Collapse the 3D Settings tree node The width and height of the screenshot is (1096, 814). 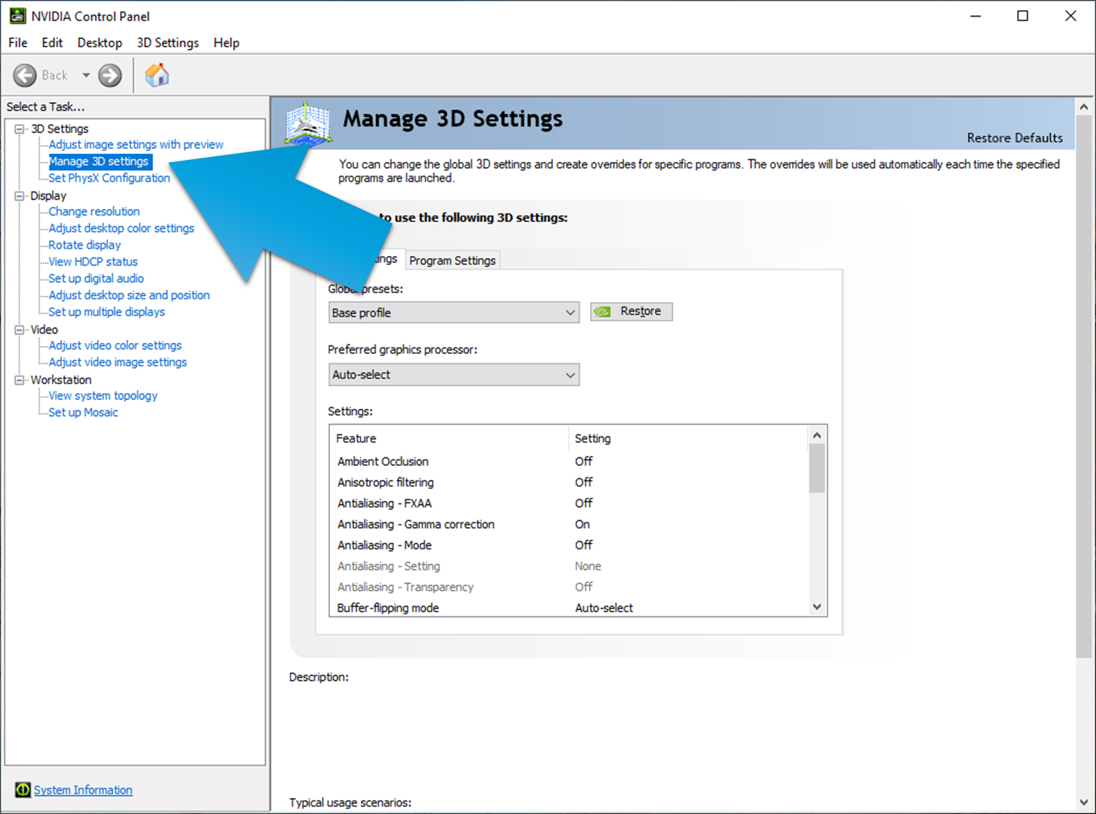(x=20, y=129)
